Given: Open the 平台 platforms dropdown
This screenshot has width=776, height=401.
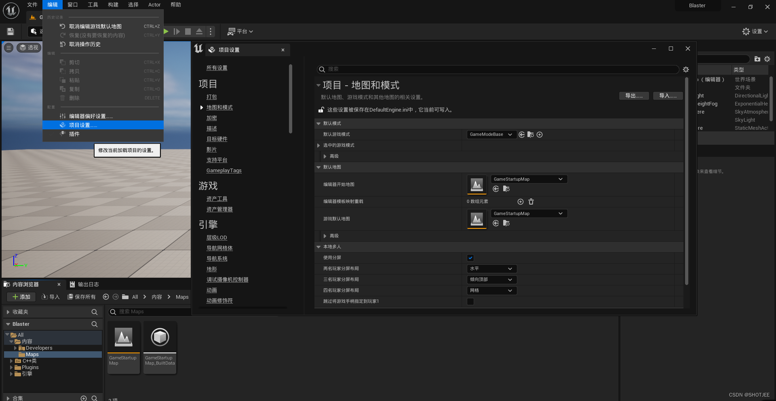Looking at the screenshot, I should [240, 32].
